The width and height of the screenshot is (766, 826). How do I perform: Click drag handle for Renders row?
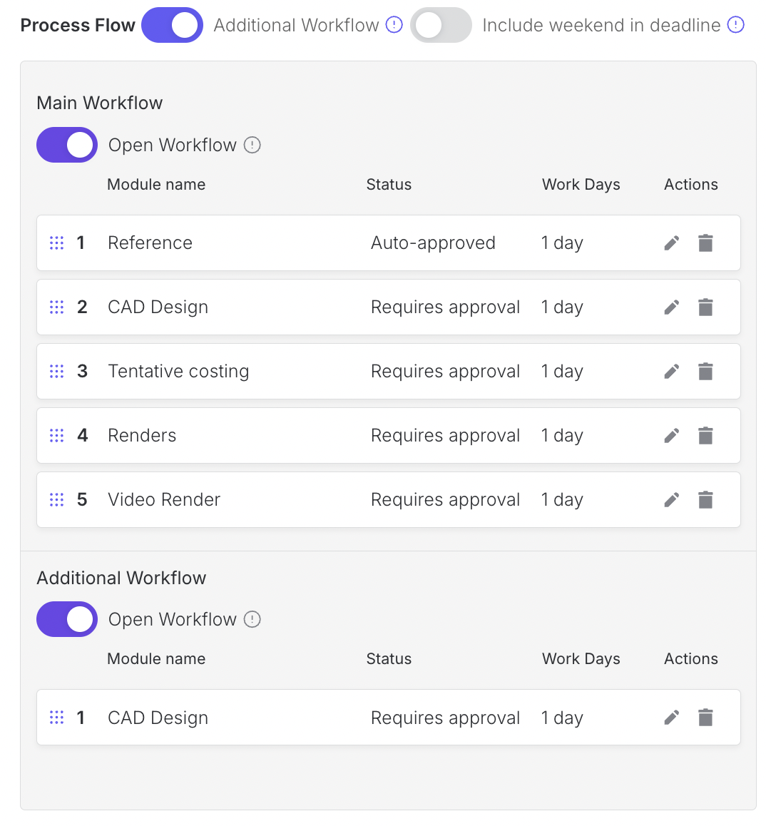57,436
